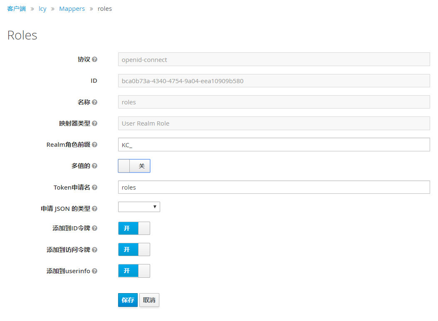Click help icon beside 添加到ID令牌
This screenshot has height=321, width=438.
[x=94, y=228]
